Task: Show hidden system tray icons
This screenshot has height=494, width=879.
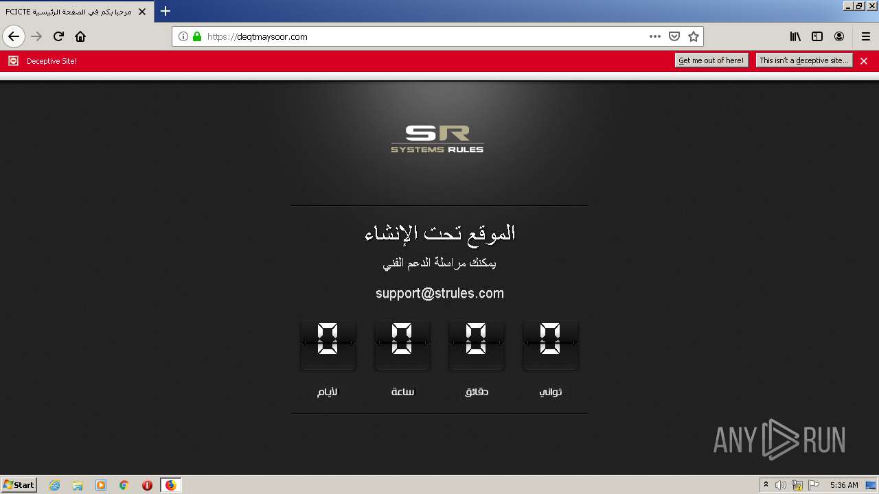Action: (766, 485)
